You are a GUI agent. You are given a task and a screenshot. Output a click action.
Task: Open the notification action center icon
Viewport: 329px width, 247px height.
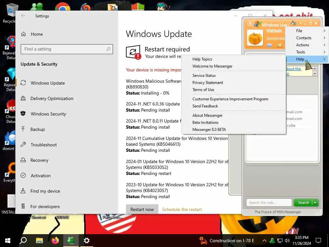pyautogui.click(x=318, y=241)
